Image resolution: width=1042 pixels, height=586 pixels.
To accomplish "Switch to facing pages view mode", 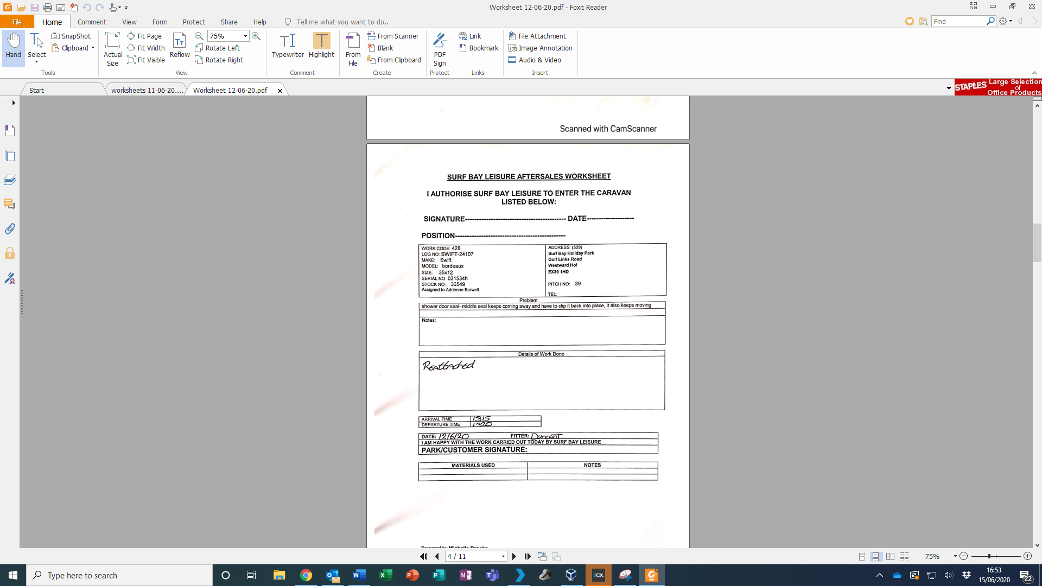I will [890, 556].
